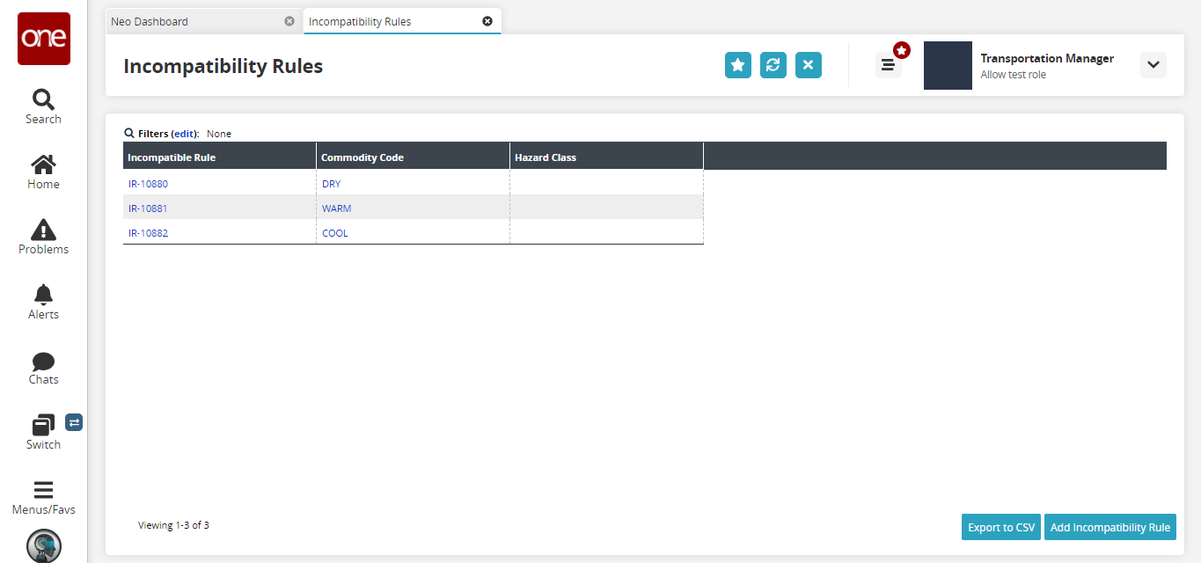1201x563 pixels.
Task: Sort by Commodity Code column header
Action: [x=414, y=157]
